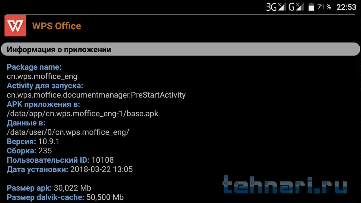The width and height of the screenshot is (361, 203).
Task: Tap the 22:53 clock in status bar
Action: 346,7
